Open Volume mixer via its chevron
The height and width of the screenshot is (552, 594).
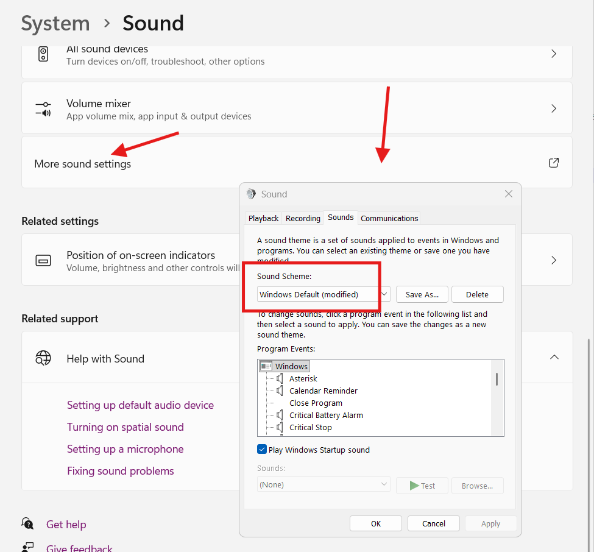[x=553, y=108]
